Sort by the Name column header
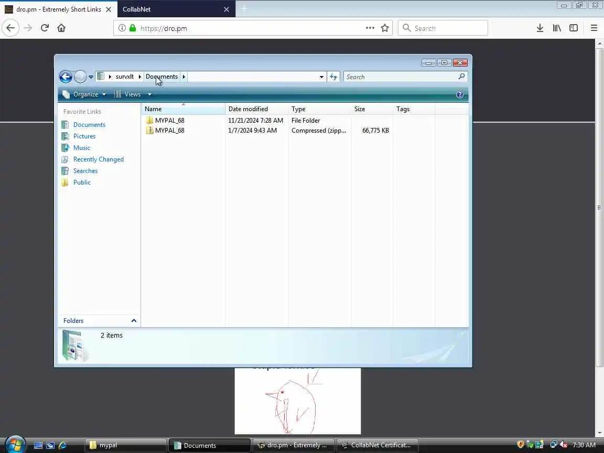 (x=183, y=109)
